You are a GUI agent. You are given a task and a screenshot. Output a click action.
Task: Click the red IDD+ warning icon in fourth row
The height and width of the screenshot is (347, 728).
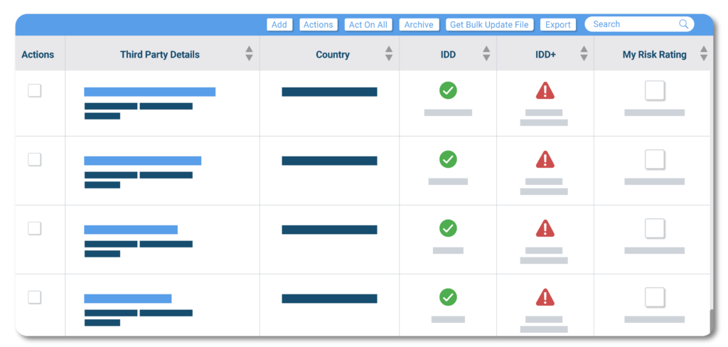(x=545, y=297)
